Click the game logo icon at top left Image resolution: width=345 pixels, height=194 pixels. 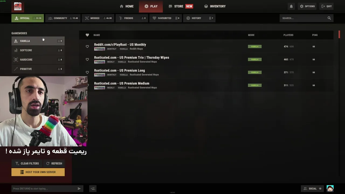coord(18,6)
